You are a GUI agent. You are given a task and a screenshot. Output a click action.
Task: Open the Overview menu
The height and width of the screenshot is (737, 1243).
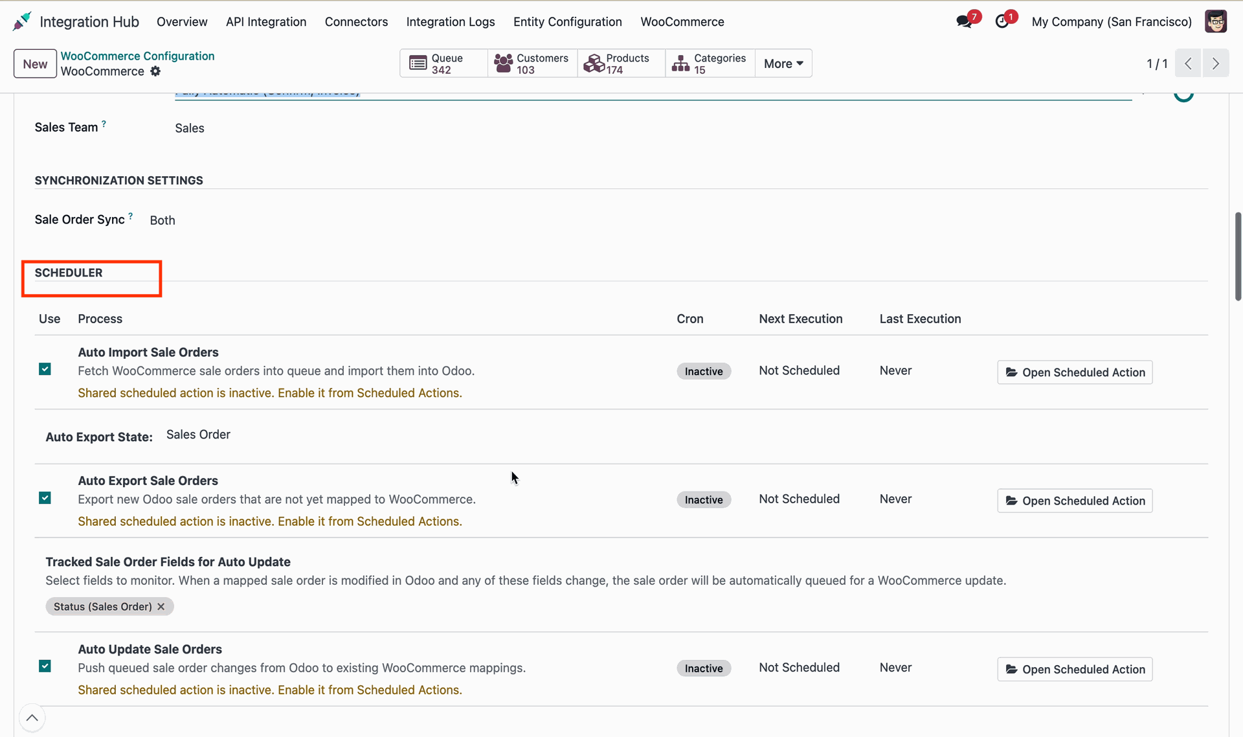pos(182,21)
